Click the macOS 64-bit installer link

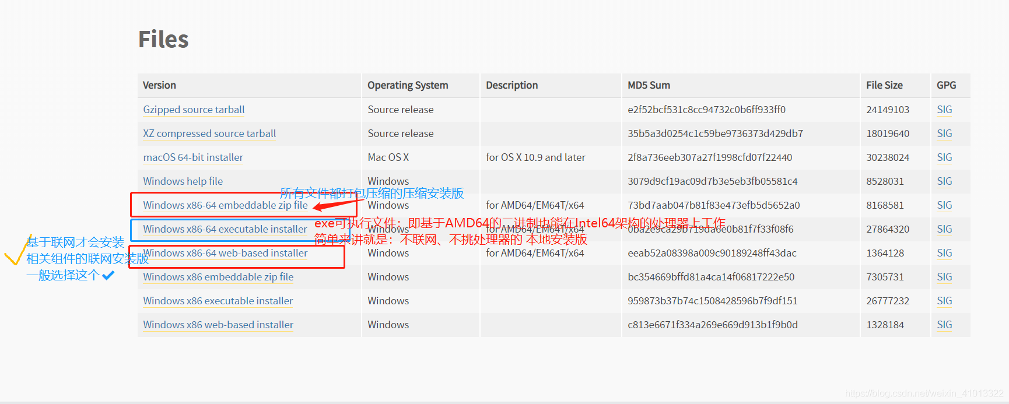(x=193, y=157)
